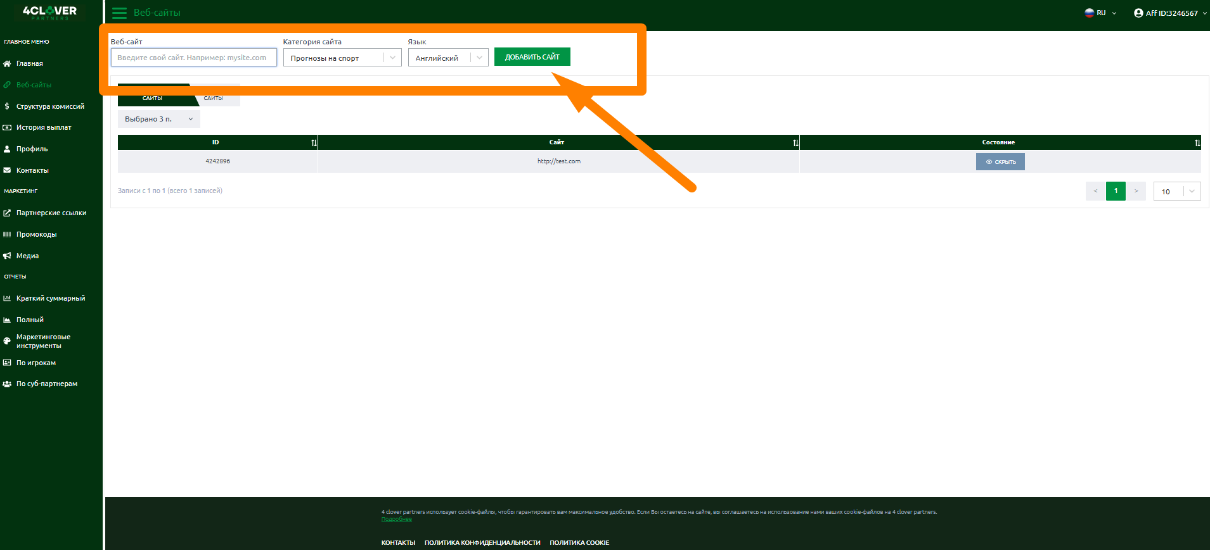Screen dimensions: 1210x550
Task: Click the next page arrow
Action: (x=1136, y=191)
